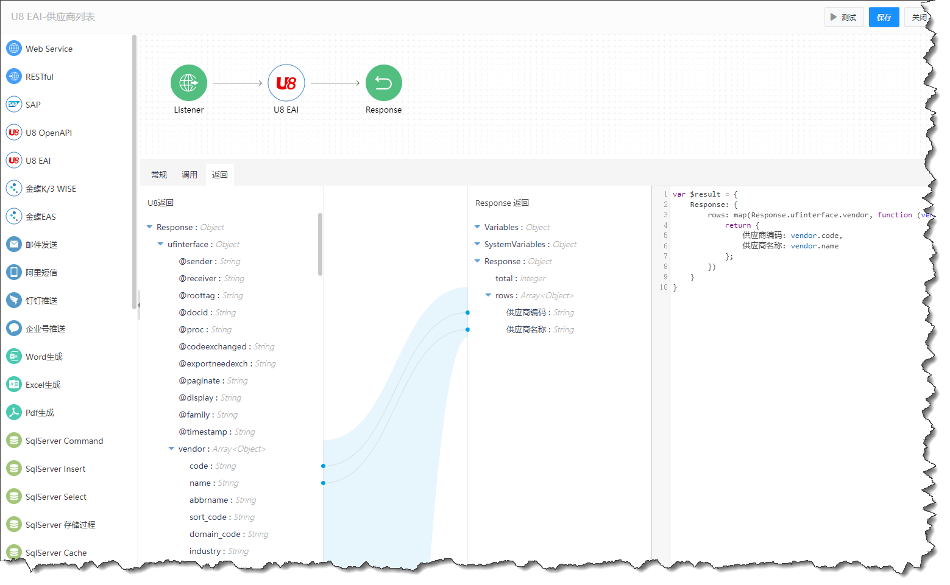
Task: Select the @receiver : String field
Action: (x=211, y=278)
